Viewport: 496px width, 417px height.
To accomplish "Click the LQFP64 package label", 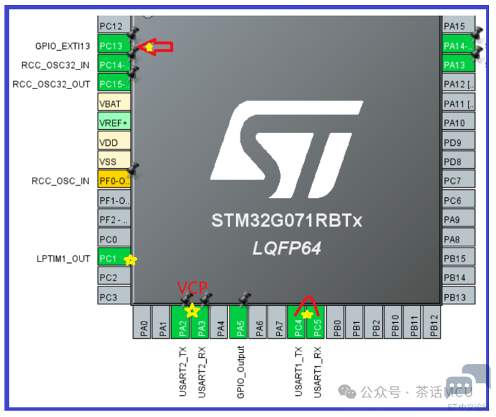I will 287,248.
